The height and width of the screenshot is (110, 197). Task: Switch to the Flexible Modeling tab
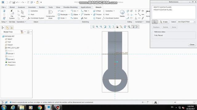pos(70,7)
